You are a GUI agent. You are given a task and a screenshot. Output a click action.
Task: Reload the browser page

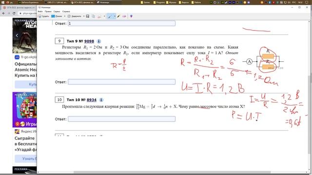[x=14, y=13]
